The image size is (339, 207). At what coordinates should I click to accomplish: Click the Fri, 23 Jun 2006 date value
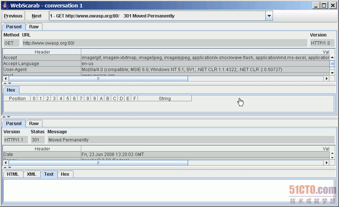205,155
